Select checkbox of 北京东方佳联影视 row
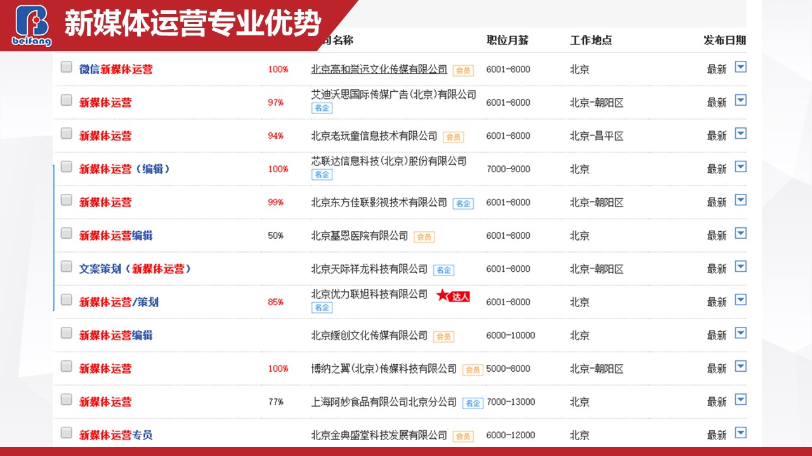Screen dimensions: 812x456 pyautogui.click(x=67, y=199)
